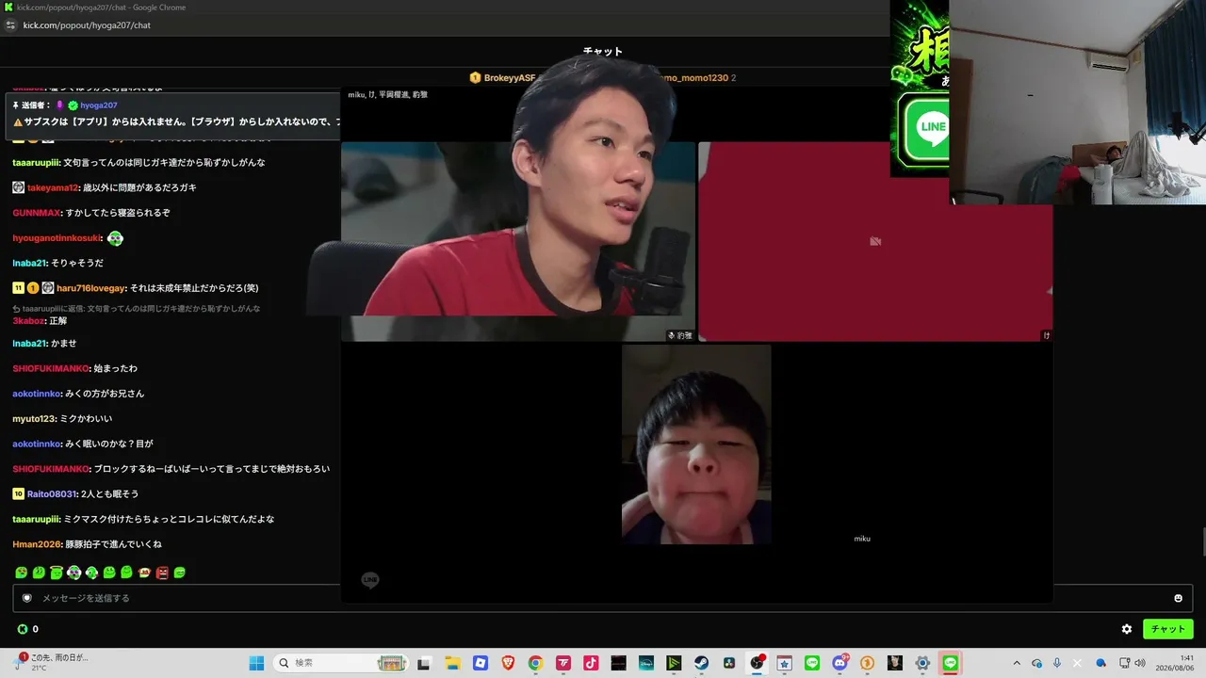Open DaVinci Resolve from the taskbar
The width and height of the screenshot is (1206, 678).
coord(729,663)
